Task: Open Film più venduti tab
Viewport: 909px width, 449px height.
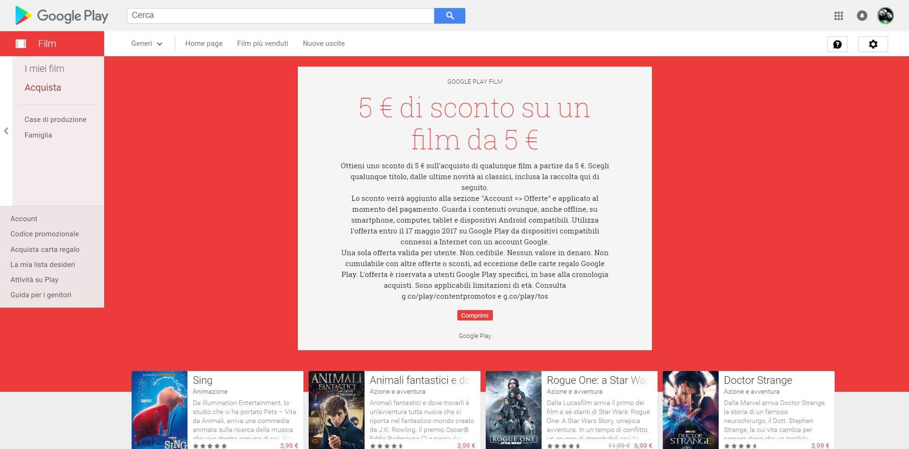Action: tap(263, 43)
